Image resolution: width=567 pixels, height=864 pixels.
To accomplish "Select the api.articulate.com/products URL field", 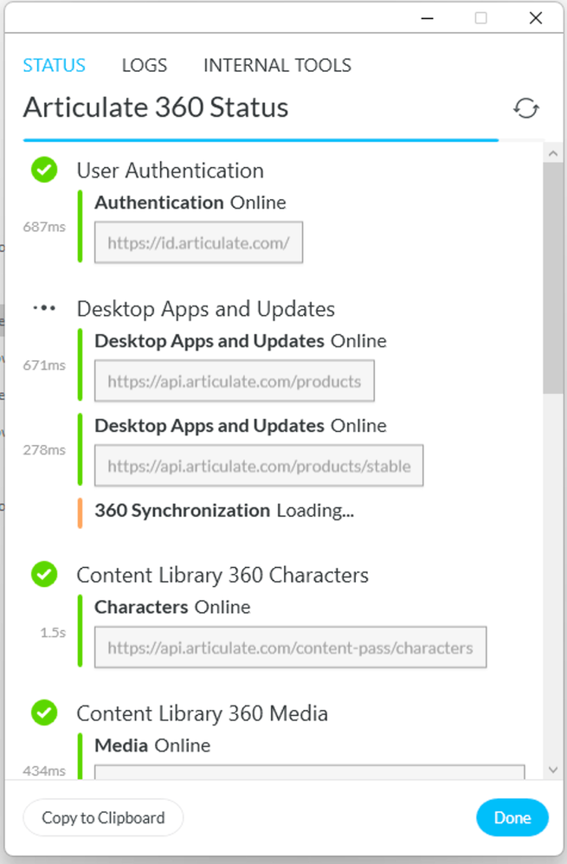I will coord(234,382).
